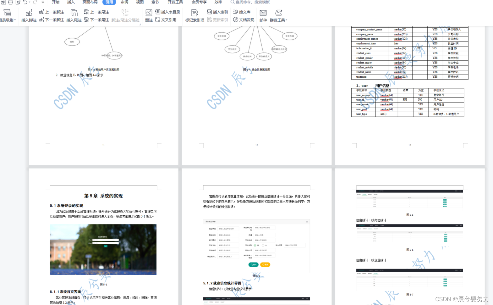Click 插入表目录 table of figures
This screenshot has width=493, height=305.
pyautogui.click(x=168, y=12)
